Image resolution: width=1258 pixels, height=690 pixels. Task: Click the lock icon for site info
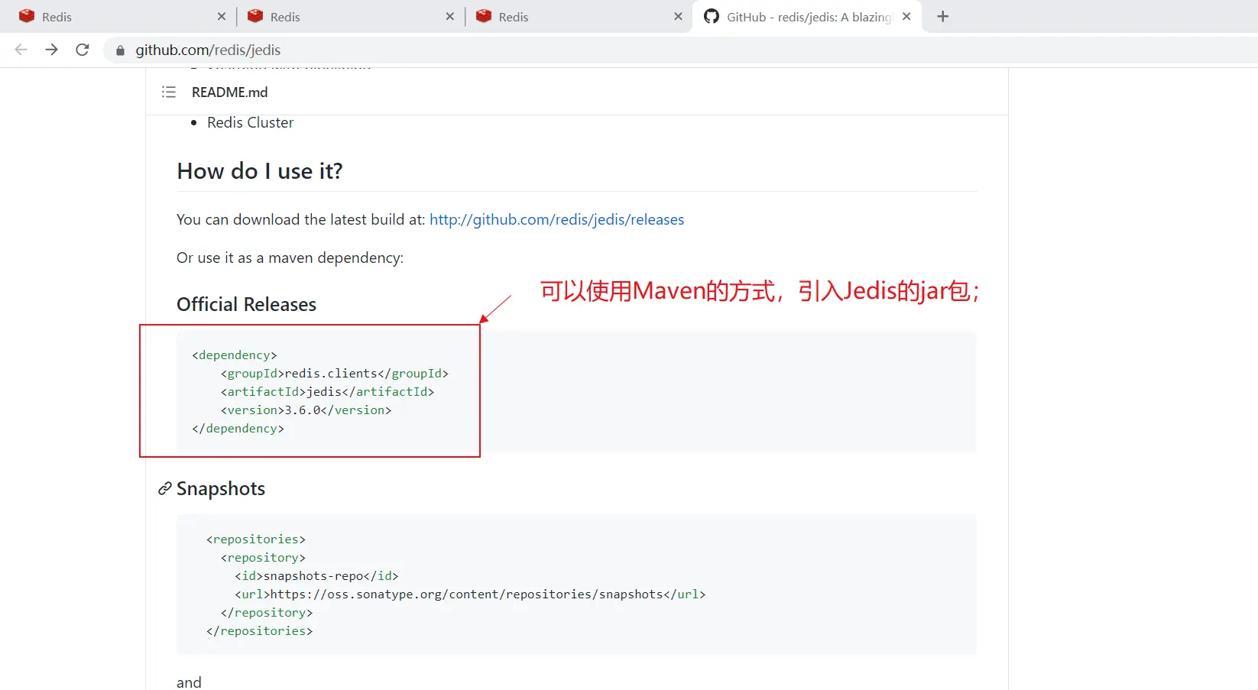tap(120, 50)
